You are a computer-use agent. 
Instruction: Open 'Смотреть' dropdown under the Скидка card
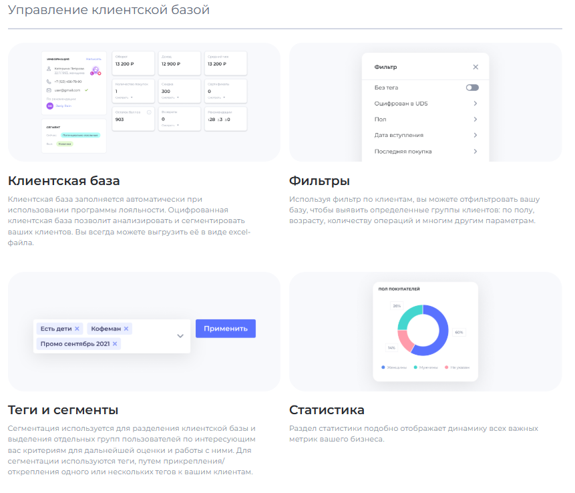tap(170, 98)
